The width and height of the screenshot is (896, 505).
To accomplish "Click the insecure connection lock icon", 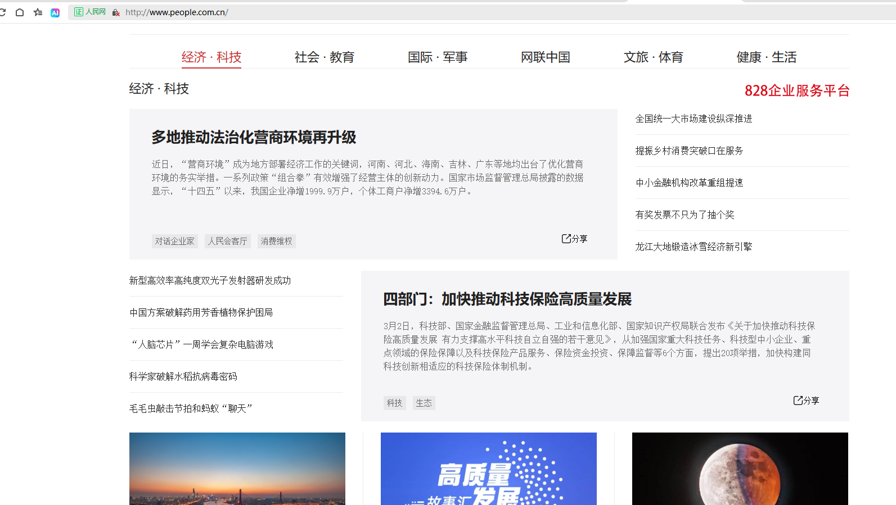I will point(116,12).
